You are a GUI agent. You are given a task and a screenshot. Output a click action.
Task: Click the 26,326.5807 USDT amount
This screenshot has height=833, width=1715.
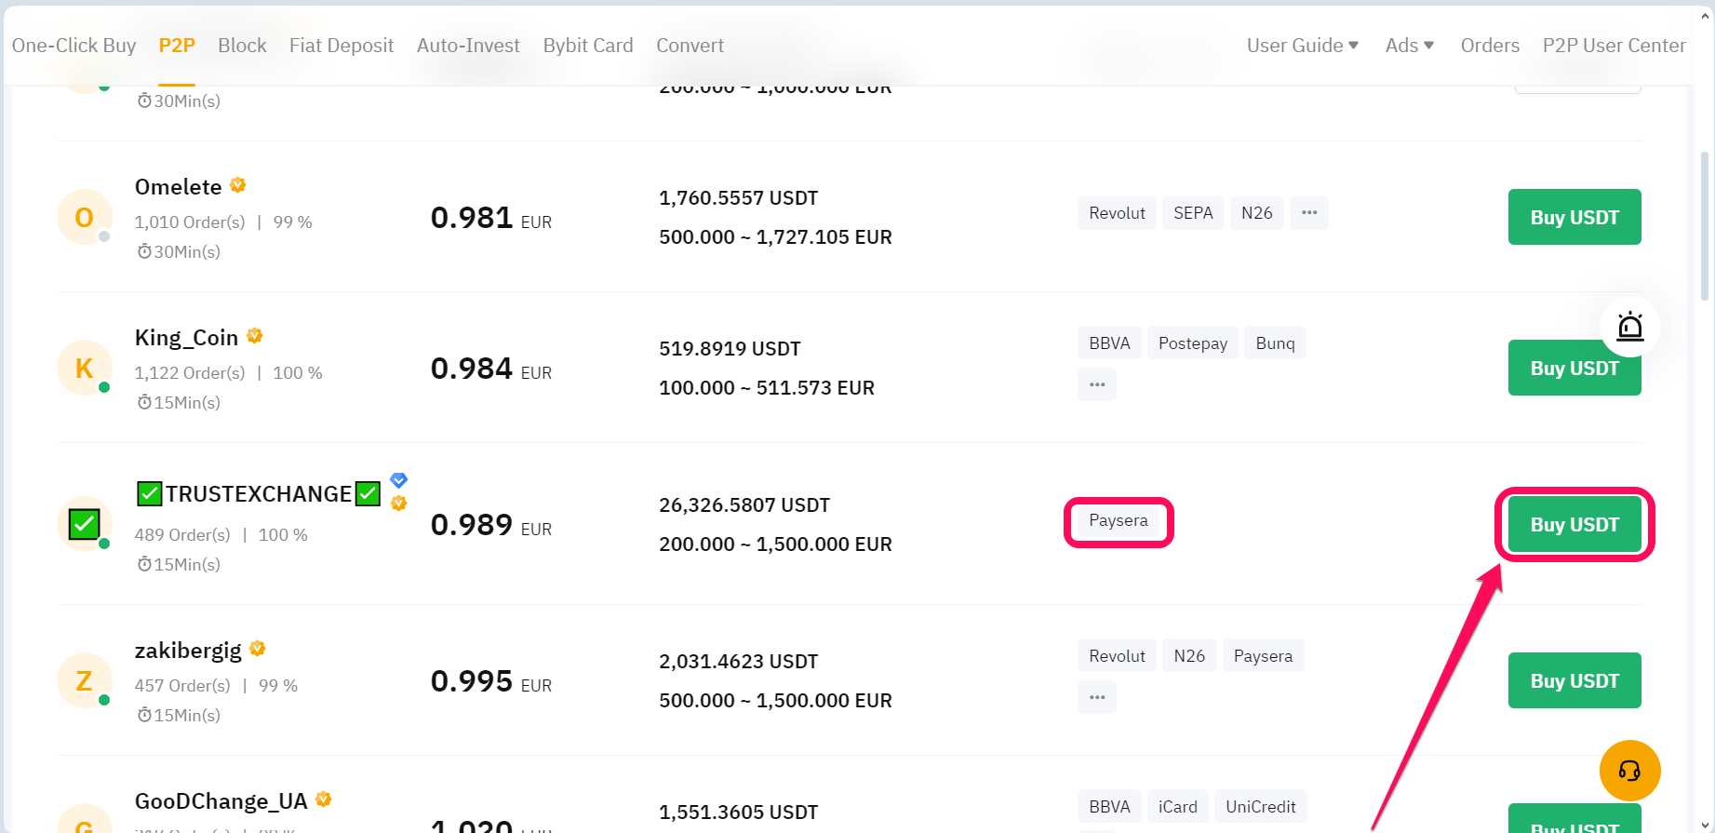pyautogui.click(x=744, y=504)
